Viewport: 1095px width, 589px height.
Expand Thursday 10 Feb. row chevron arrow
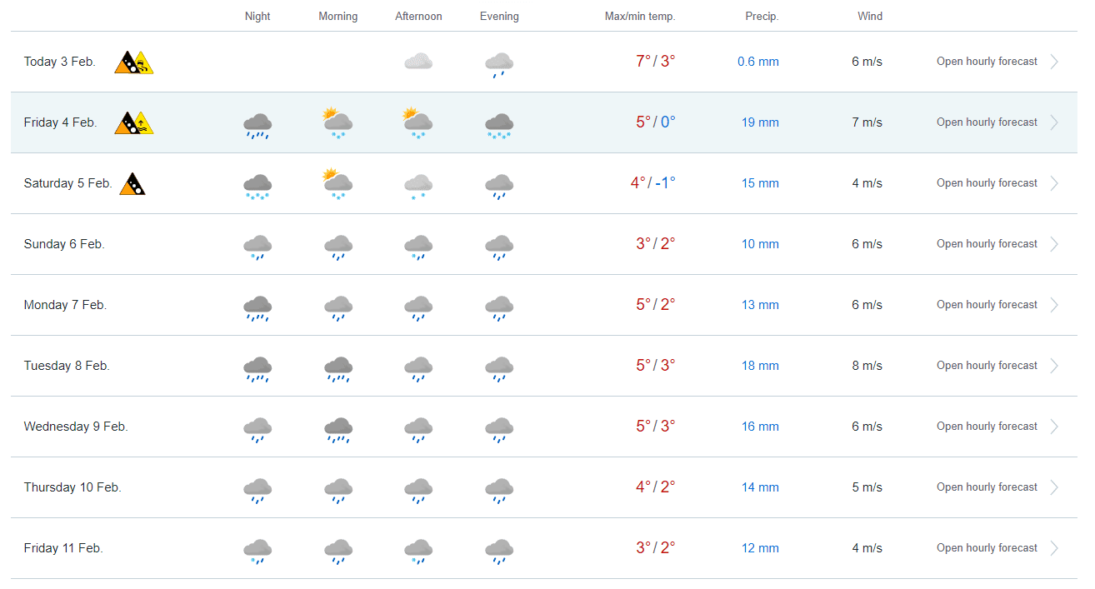(x=1054, y=487)
